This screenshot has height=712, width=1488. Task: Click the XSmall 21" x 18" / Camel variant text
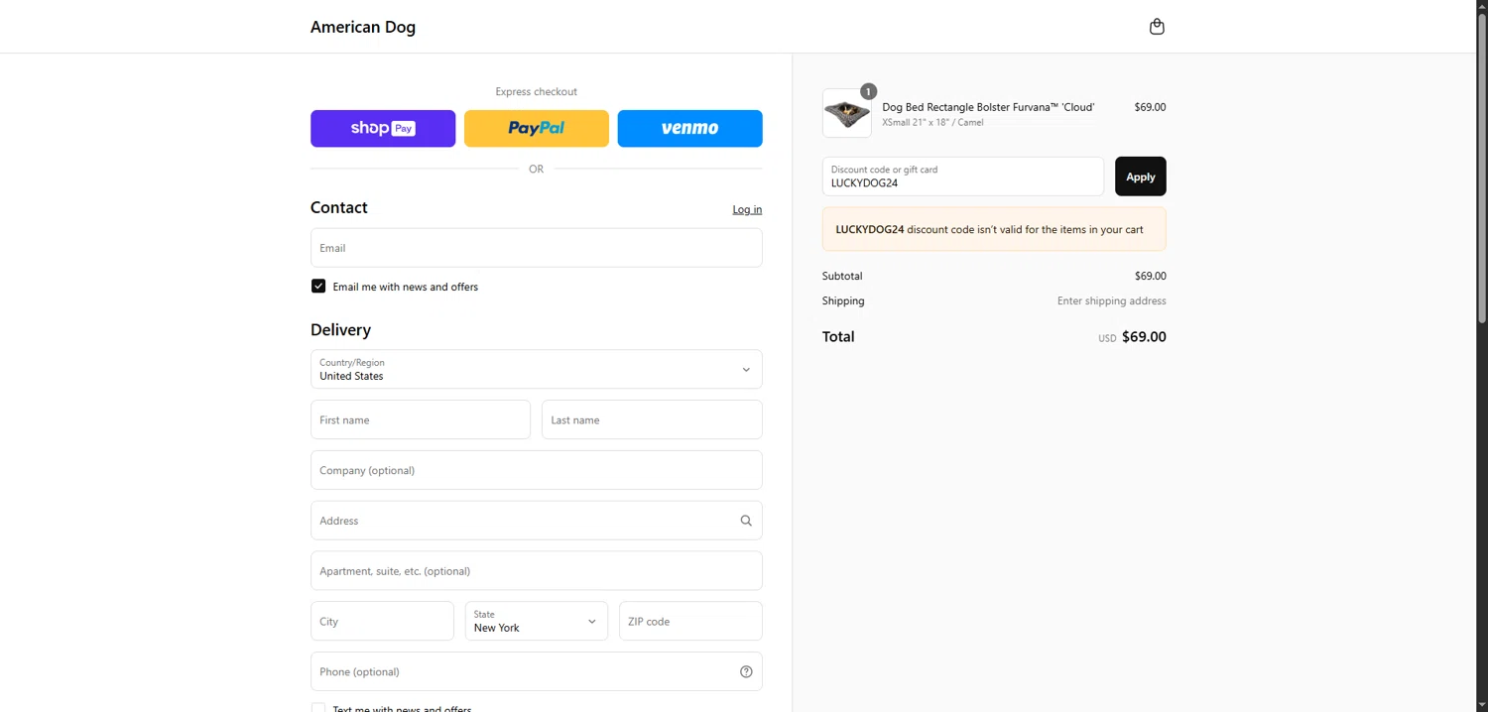coord(932,123)
